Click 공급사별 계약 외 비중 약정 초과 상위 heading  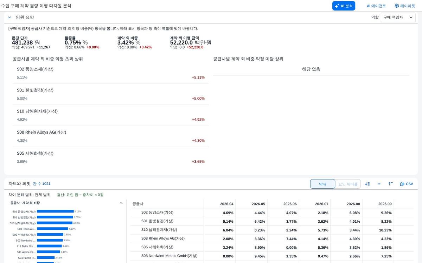pos(48,59)
